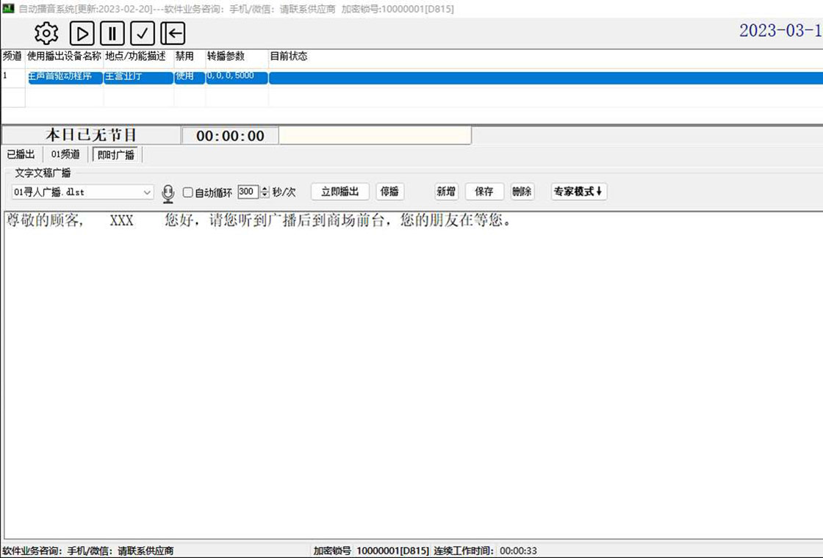Click the XXX placeholder in the script
This screenshot has height=558, width=823.
121,221
